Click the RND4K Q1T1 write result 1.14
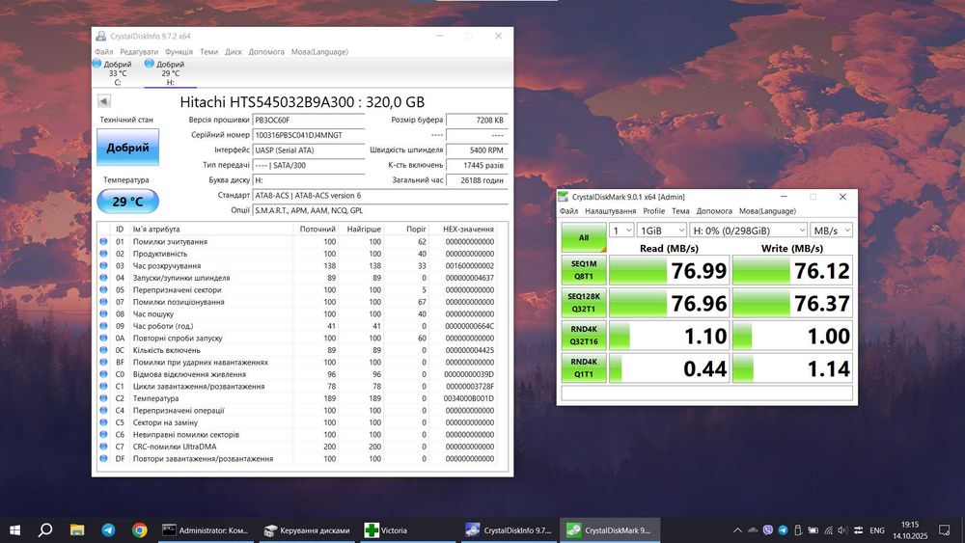This screenshot has width=965, height=543. point(792,367)
